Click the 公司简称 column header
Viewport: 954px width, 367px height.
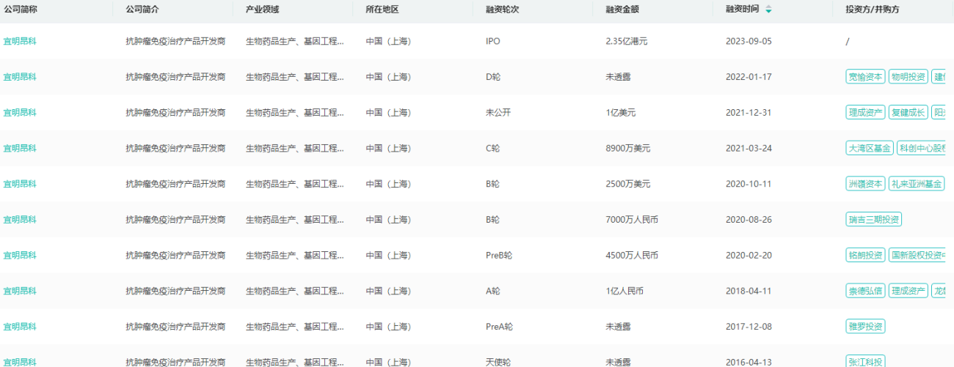pyautogui.click(x=21, y=10)
